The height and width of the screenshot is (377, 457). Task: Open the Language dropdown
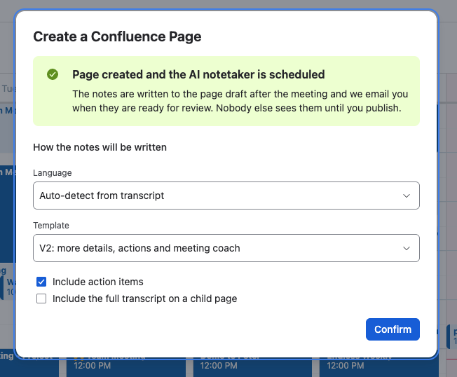(226, 196)
